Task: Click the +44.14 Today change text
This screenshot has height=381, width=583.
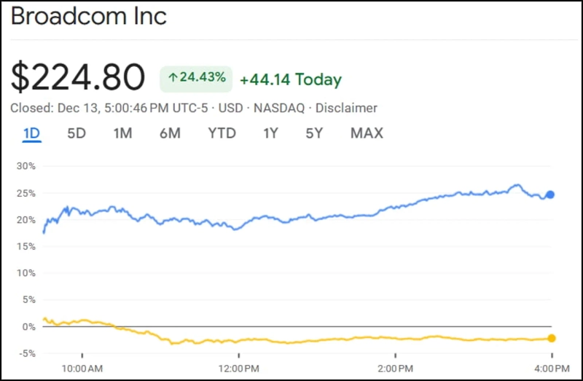Action: tap(290, 79)
